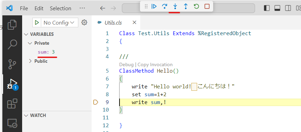301x132 pixels.
Task: Click Continue in the debug toolbar
Action: 154,6
